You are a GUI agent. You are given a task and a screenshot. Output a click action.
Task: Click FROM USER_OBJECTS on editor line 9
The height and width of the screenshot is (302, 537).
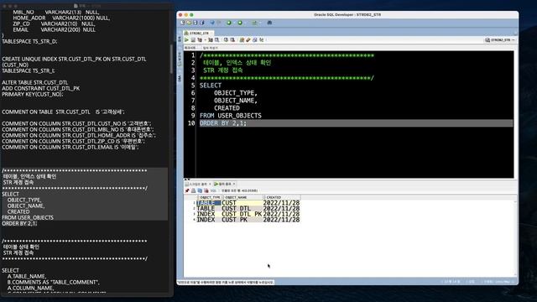click(x=231, y=116)
